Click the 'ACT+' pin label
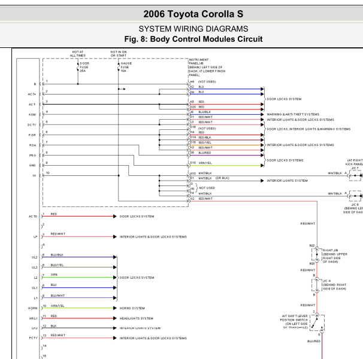 (x=32, y=94)
